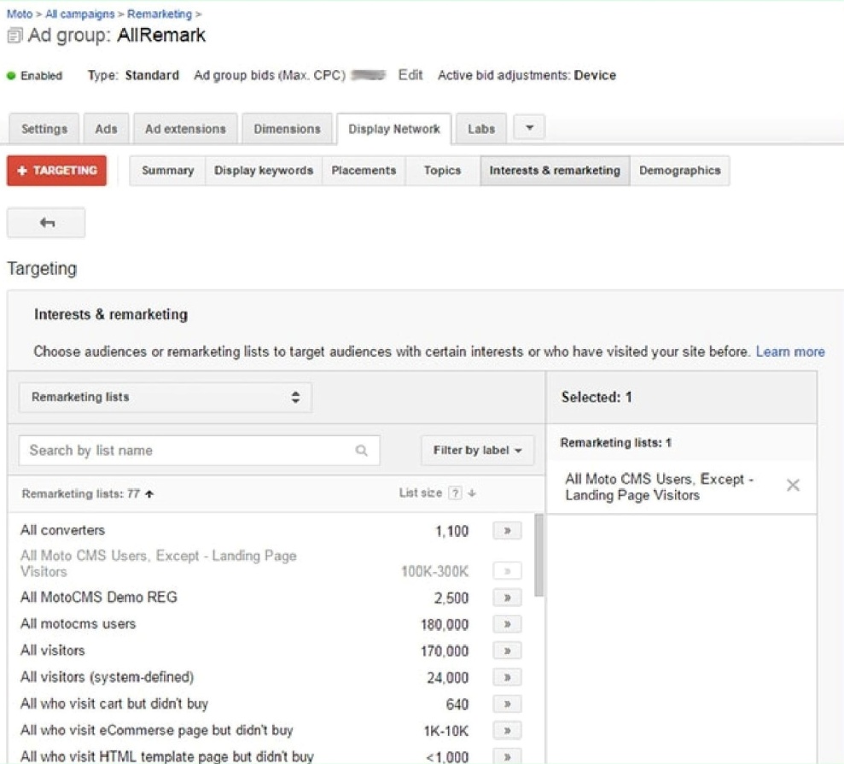Remove selected All Moto CMS Users list
The image size is (844, 764).
tap(793, 486)
